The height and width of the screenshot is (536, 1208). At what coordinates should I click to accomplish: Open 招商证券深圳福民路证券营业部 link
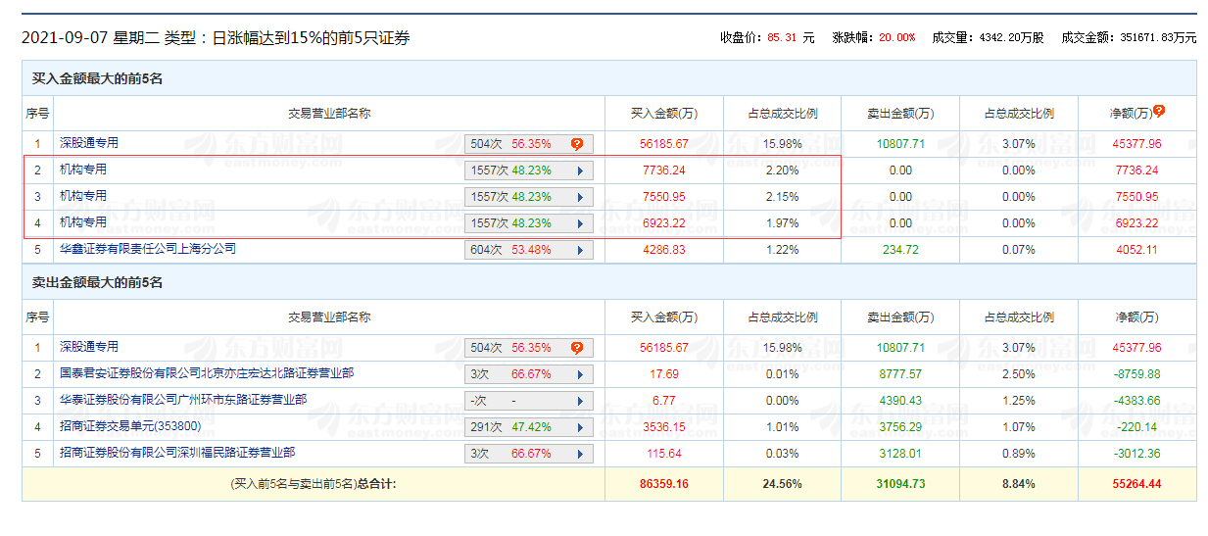click(176, 453)
